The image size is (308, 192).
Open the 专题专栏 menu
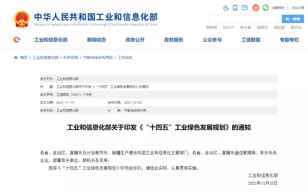pyautogui.click(x=289, y=40)
